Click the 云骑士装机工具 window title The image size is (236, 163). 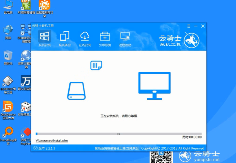point(43,25)
